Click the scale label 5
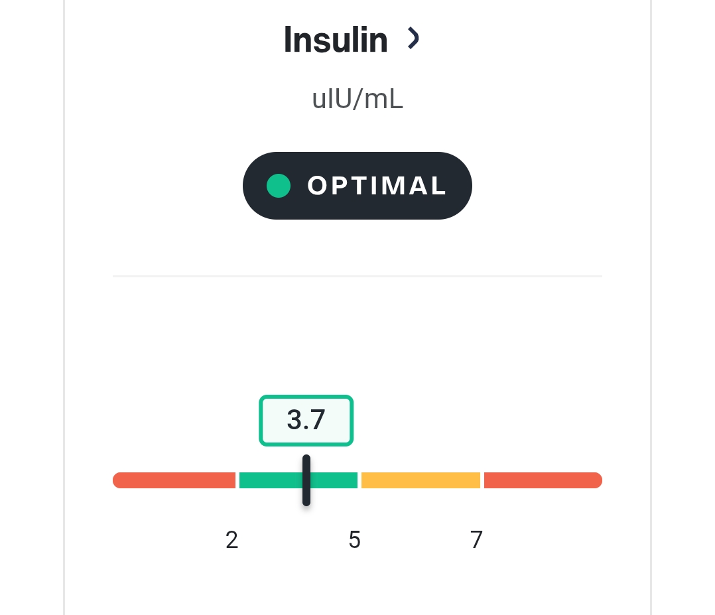Image resolution: width=715 pixels, height=615 pixels. 355,540
